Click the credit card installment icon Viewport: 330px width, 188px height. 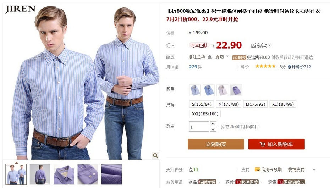click(257, 170)
